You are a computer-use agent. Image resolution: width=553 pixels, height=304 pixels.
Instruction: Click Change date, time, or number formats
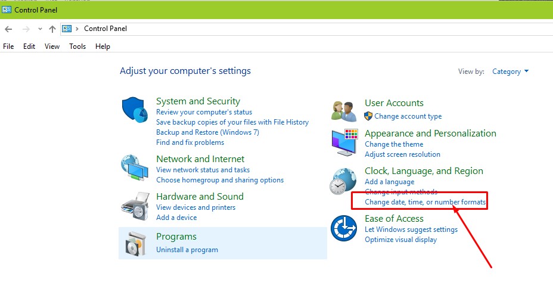click(425, 202)
